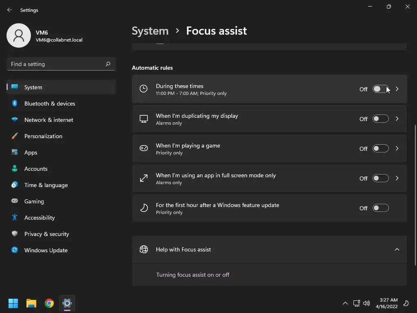Toggle During these times rule on
Viewport: 417px width, 313px height.
coord(380,89)
